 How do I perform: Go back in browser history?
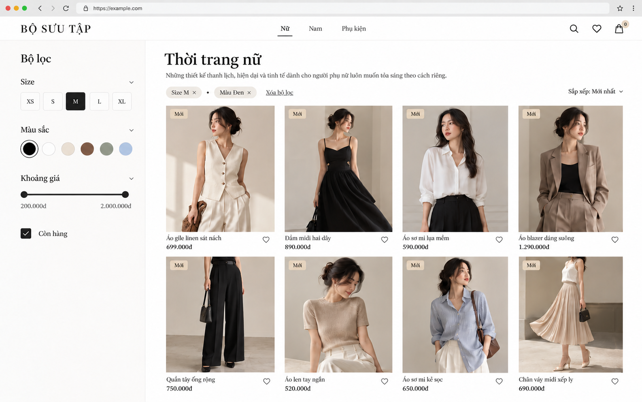click(40, 8)
